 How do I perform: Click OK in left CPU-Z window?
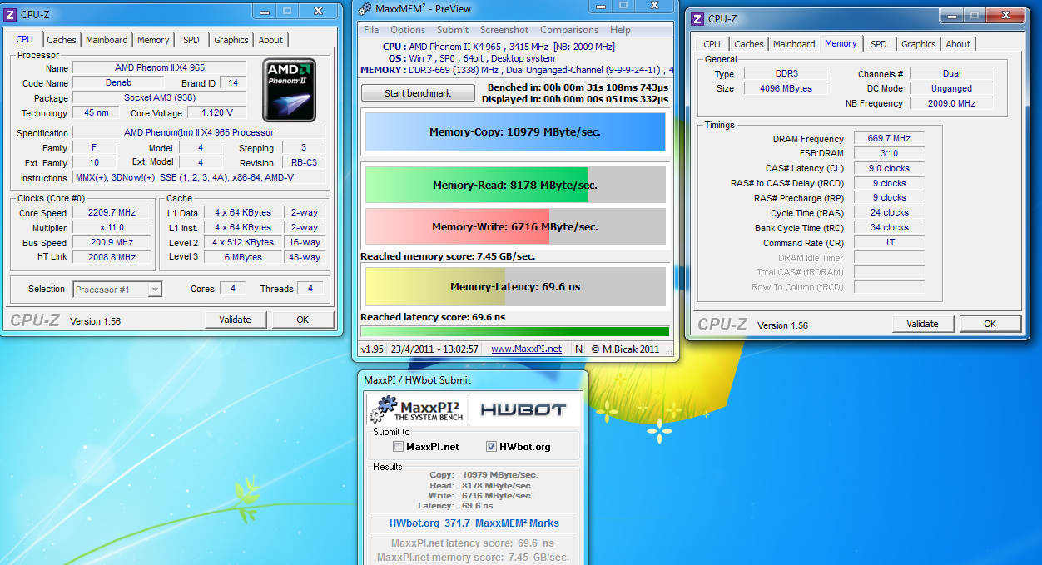[303, 320]
